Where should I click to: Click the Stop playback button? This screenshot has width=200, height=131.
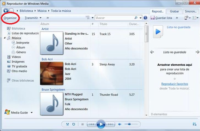(83, 124)
